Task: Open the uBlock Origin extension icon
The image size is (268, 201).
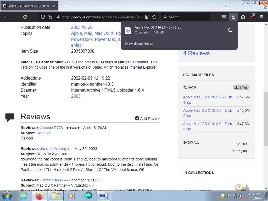Action: coord(253,16)
